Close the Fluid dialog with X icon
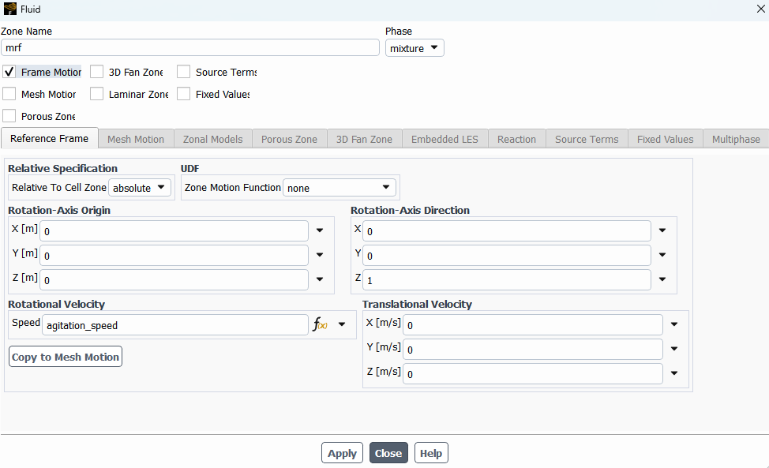 pyautogui.click(x=760, y=9)
